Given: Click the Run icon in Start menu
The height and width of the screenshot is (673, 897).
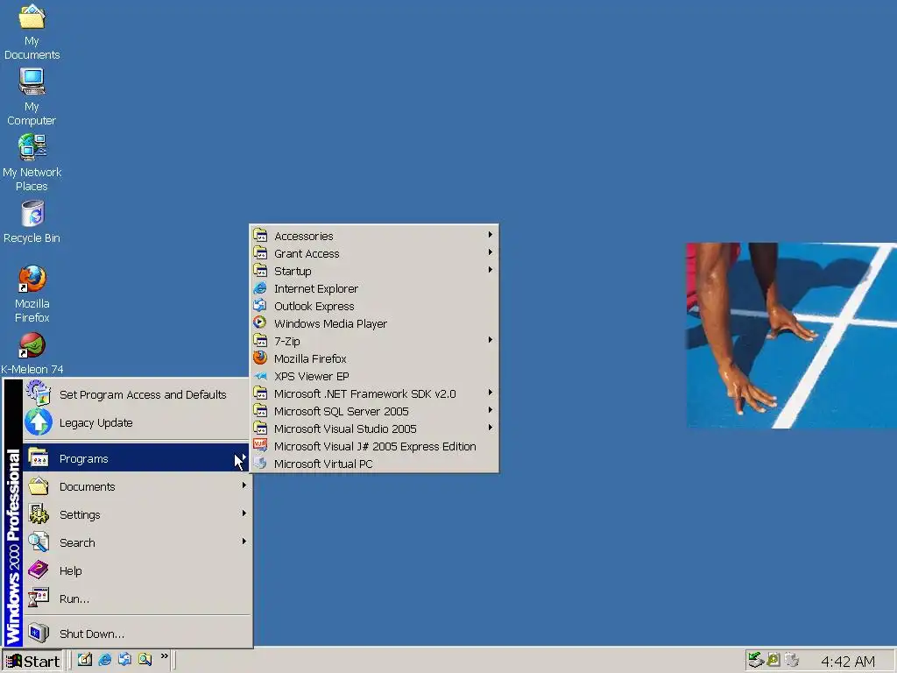Looking at the screenshot, I should coord(39,598).
